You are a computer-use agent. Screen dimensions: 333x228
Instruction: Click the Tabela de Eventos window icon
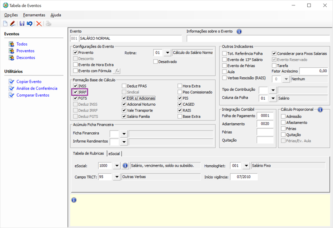[5, 5]
